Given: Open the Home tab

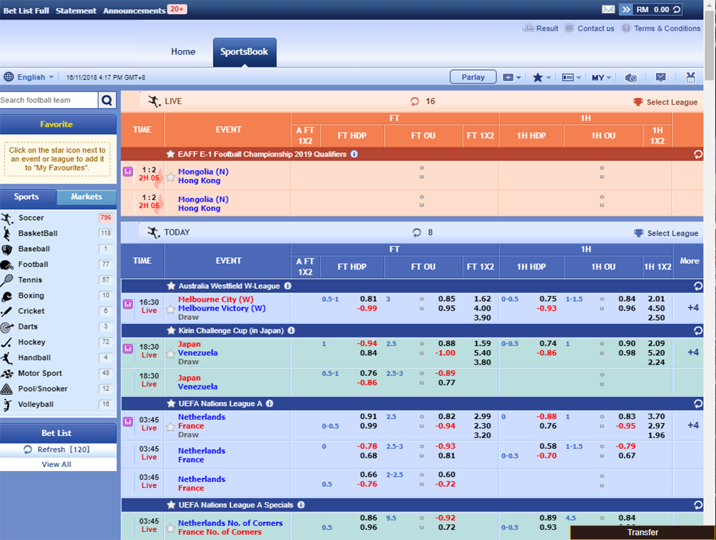Looking at the screenshot, I should pos(183,52).
